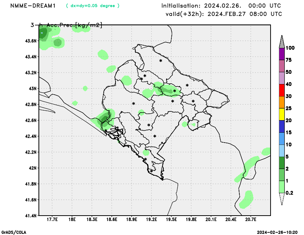
Task: Click the 19.2E longitude axis label
Action: click(151, 219)
